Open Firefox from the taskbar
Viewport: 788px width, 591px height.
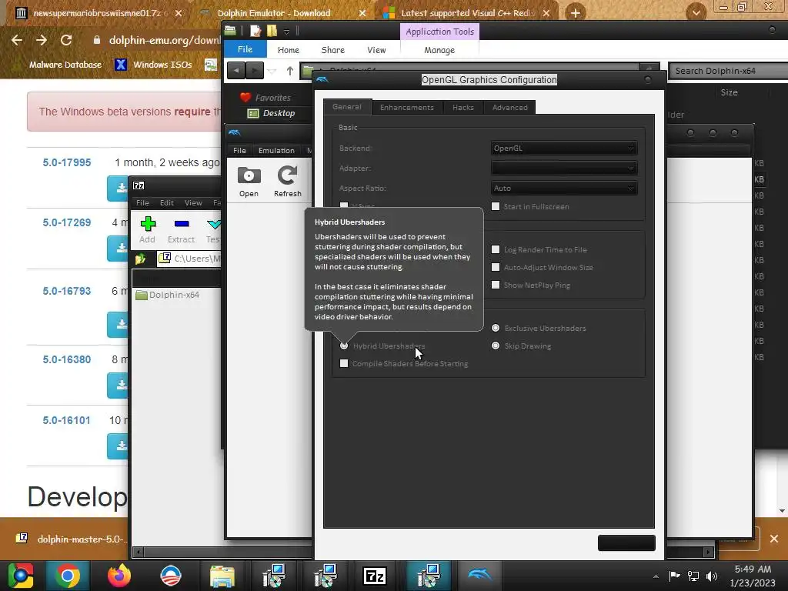119,576
